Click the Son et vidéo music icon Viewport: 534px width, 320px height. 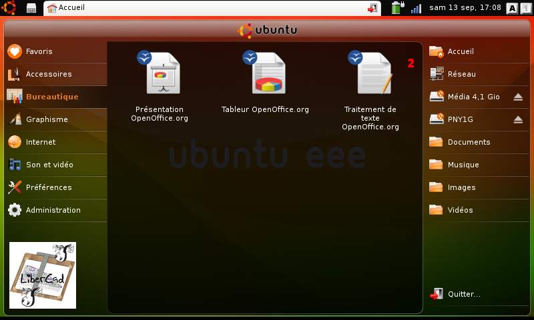pos(15,165)
